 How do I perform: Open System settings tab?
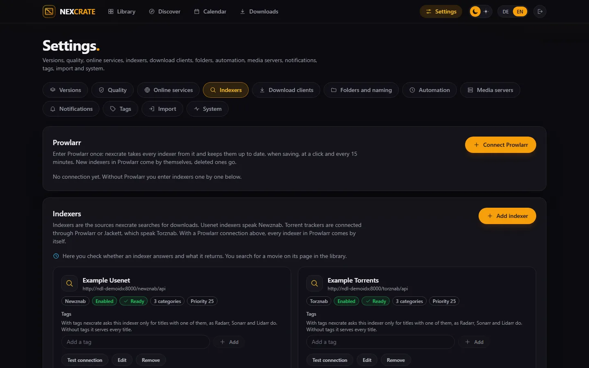pos(207,109)
